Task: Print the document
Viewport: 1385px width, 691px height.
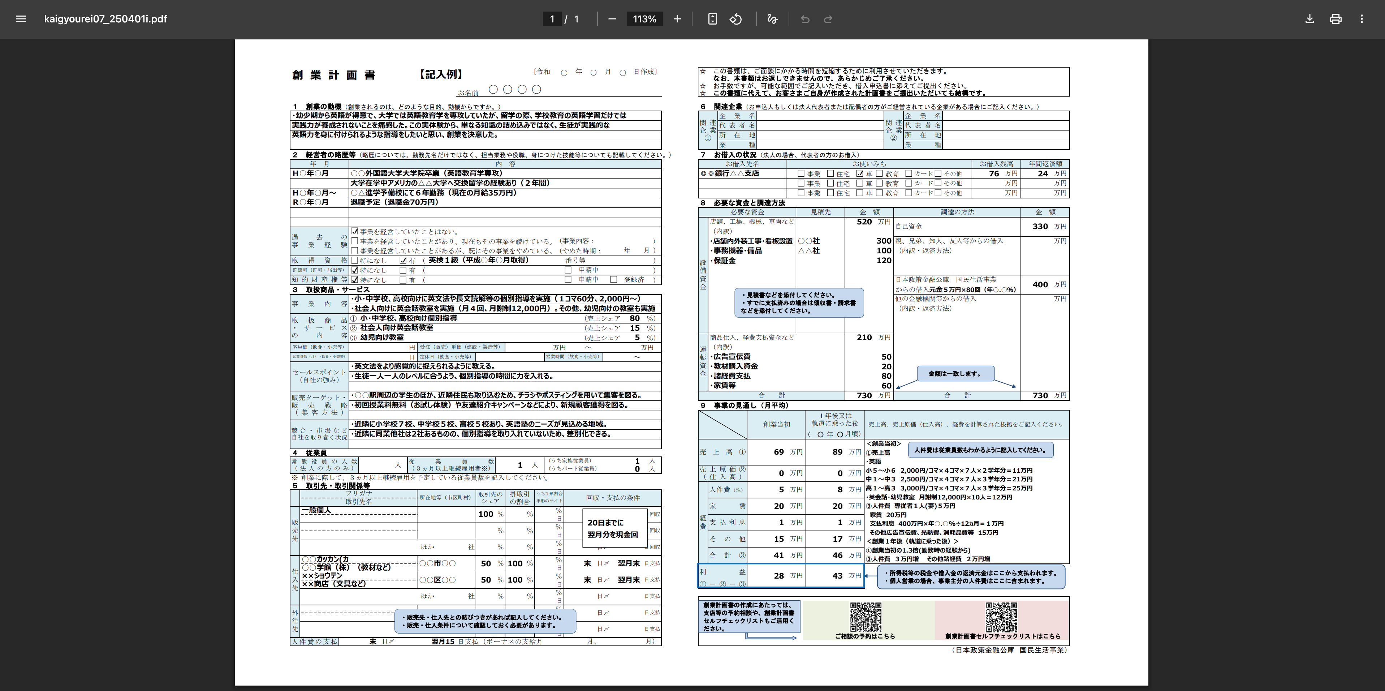Action: point(1336,19)
